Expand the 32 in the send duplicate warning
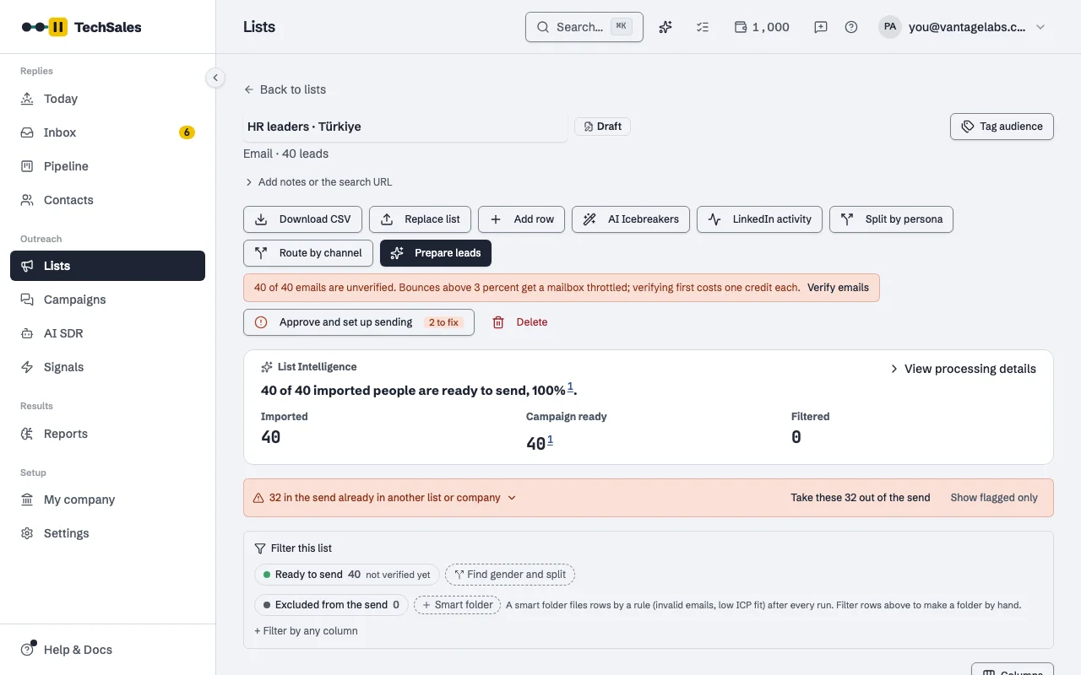1081x675 pixels. [x=385, y=498]
